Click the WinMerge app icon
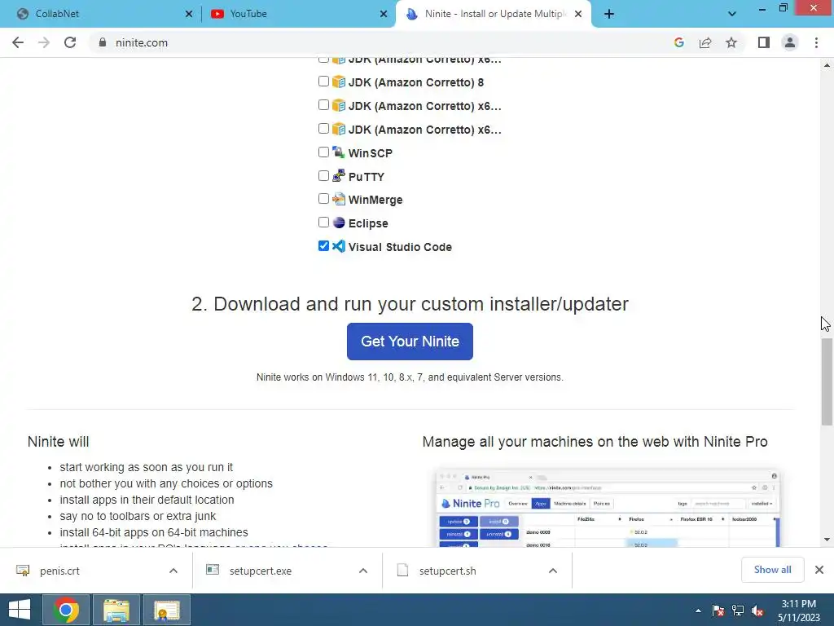 tap(339, 200)
